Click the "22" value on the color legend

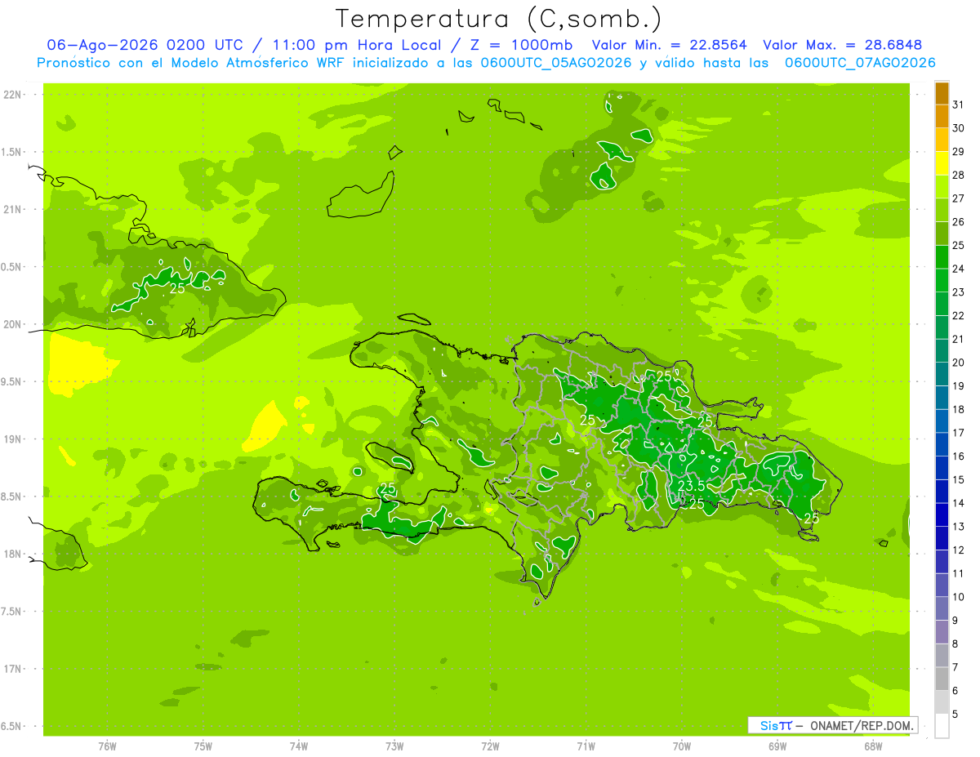(x=959, y=316)
